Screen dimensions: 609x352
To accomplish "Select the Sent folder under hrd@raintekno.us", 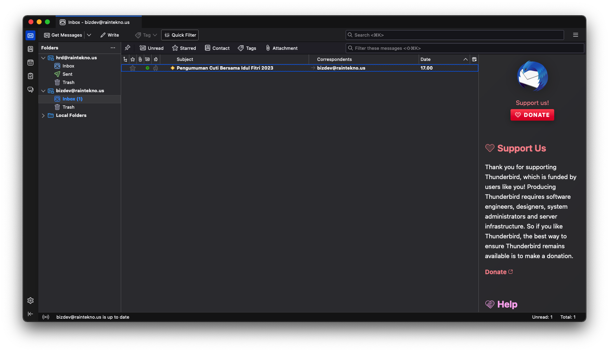I will tap(67, 74).
